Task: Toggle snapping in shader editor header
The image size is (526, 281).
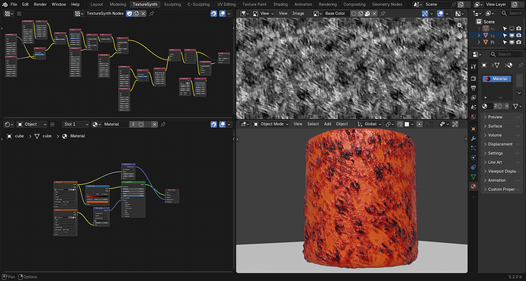Action: point(213,124)
